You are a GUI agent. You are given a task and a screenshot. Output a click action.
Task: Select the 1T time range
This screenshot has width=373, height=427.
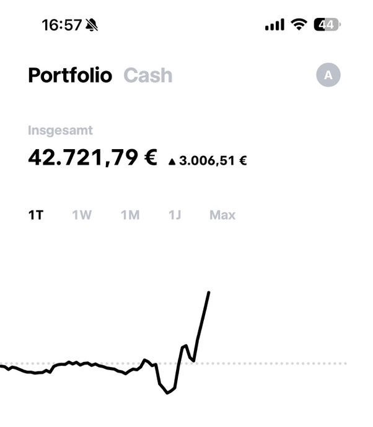[x=36, y=215]
